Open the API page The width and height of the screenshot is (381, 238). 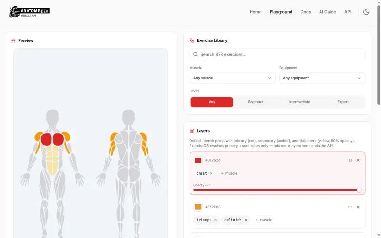(348, 12)
